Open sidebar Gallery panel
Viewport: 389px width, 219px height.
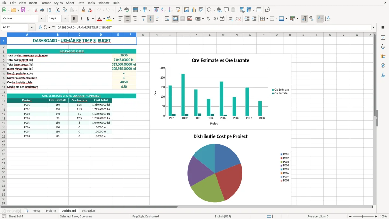tap(383, 56)
